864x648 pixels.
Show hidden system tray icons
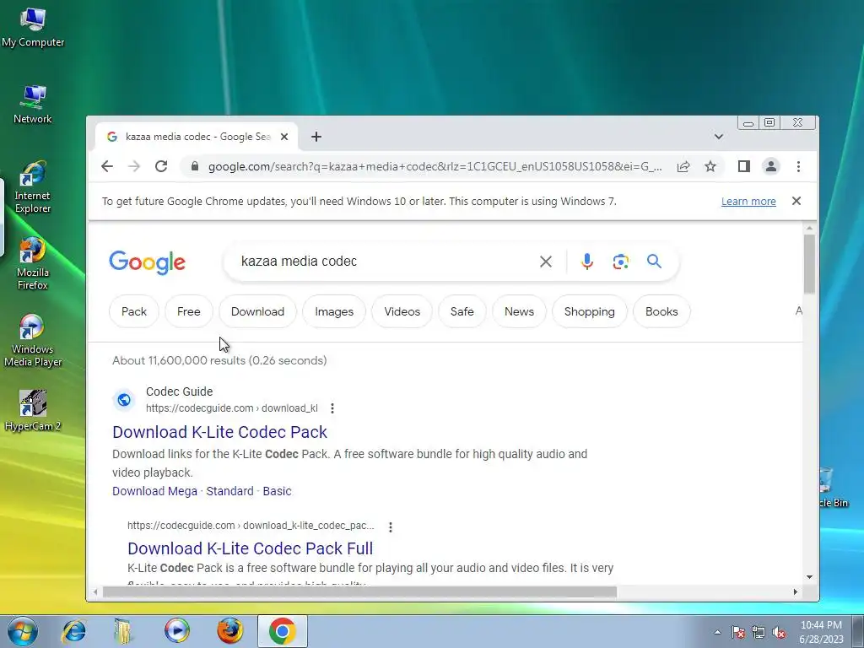click(x=717, y=632)
